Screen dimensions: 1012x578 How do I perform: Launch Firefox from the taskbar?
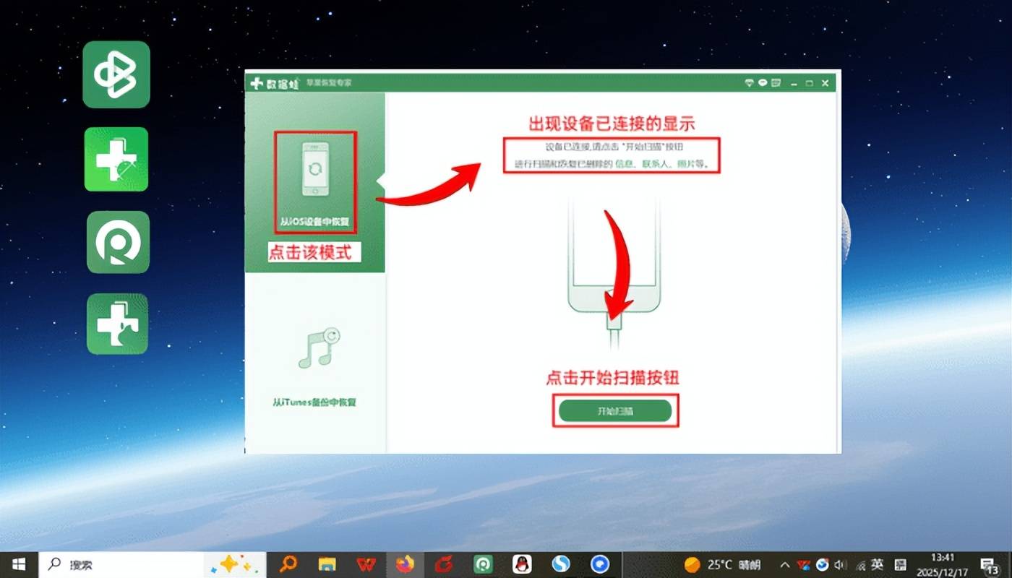(406, 564)
